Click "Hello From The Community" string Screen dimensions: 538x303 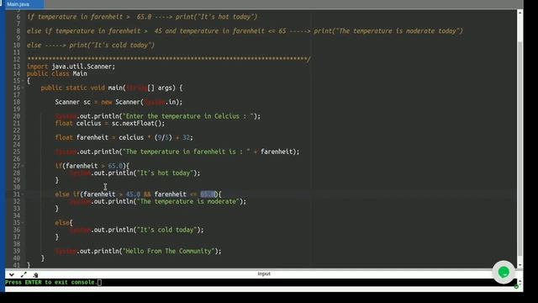[x=169, y=251]
